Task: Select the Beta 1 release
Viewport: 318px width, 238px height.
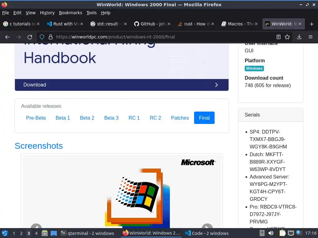Action: 63,118
